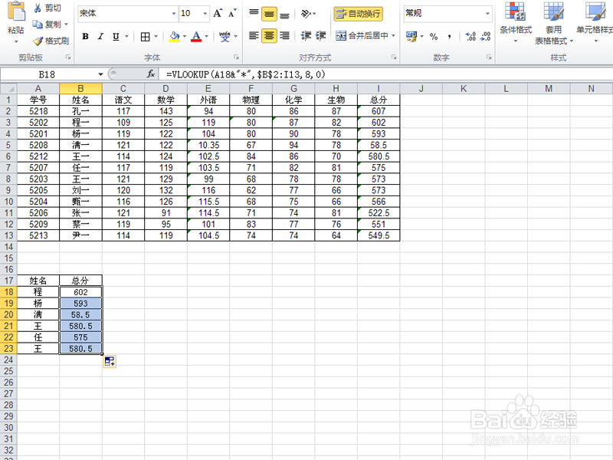The image size is (613, 460).
Task: Click the Cut scissors icon
Action: pyautogui.click(x=38, y=8)
